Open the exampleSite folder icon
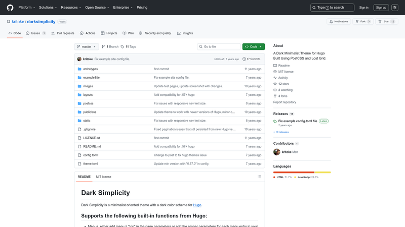This screenshot has width=405, height=227. 79,78
